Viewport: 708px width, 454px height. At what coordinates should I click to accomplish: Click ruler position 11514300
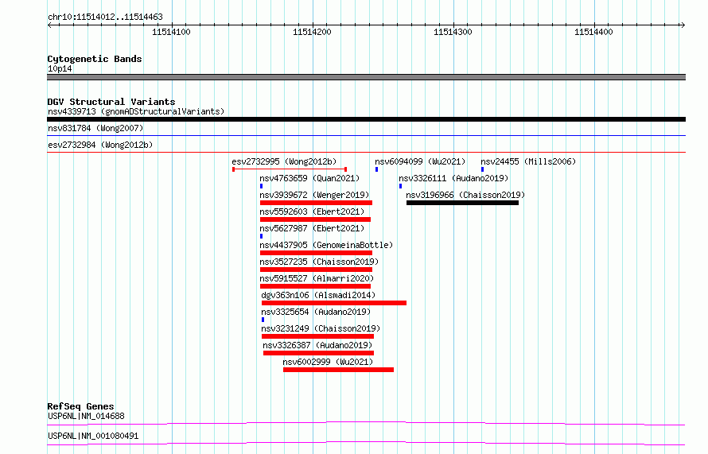pyautogui.click(x=453, y=32)
